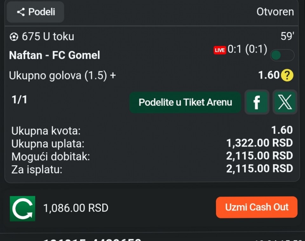Click the 0:1 (0:1) live score
305x241 pixels.
click(x=247, y=50)
